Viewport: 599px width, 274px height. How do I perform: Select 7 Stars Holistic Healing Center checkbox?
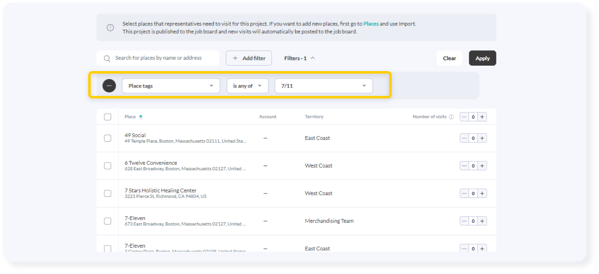pos(108,193)
